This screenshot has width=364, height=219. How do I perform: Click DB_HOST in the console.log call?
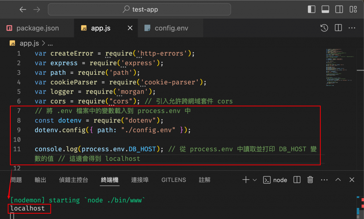pos(142,149)
